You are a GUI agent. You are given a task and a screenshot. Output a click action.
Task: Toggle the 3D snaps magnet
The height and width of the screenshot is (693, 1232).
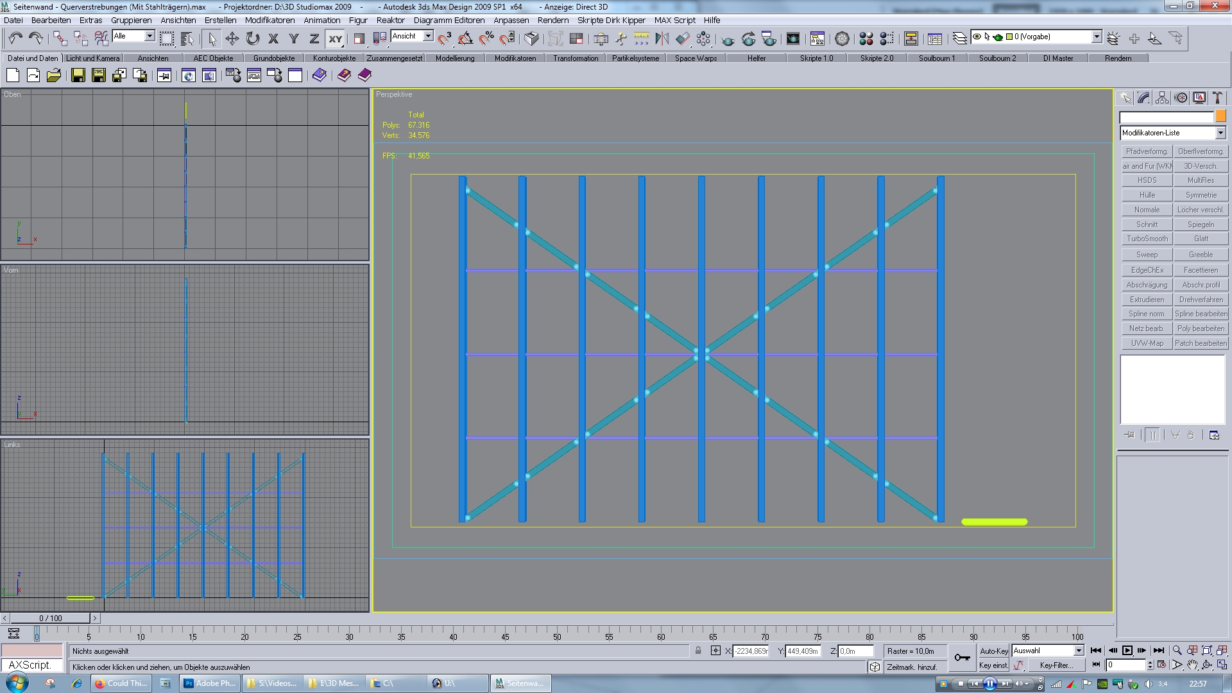pos(445,38)
